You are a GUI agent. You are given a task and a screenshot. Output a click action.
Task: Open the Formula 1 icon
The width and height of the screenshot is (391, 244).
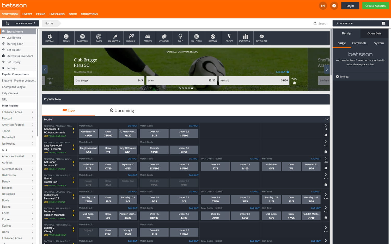click(131, 38)
